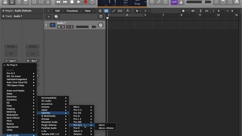
Task: Adjust the vertical zoom slider
Action: [x=218, y=11]
